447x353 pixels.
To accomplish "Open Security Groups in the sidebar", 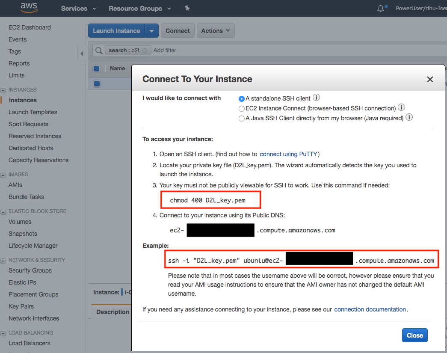I will 30,270.
